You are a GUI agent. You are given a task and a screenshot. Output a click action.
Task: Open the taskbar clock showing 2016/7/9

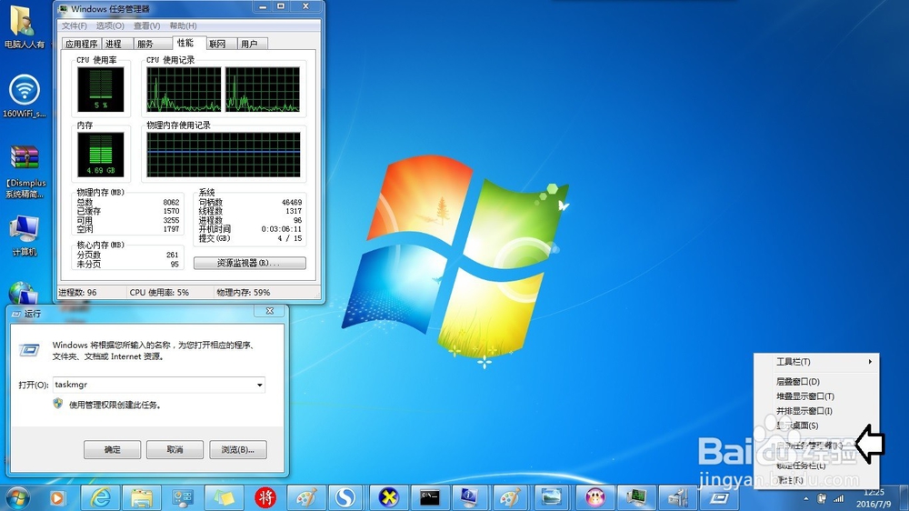point(874,498)
